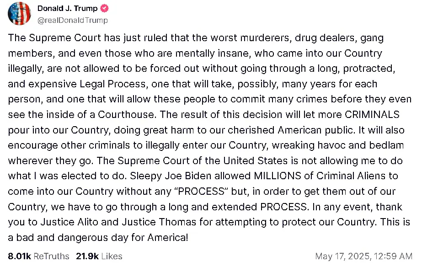The image size is (422, 267).
Task: View the 8.01k ReTruths count
Action: click(19, 256)
